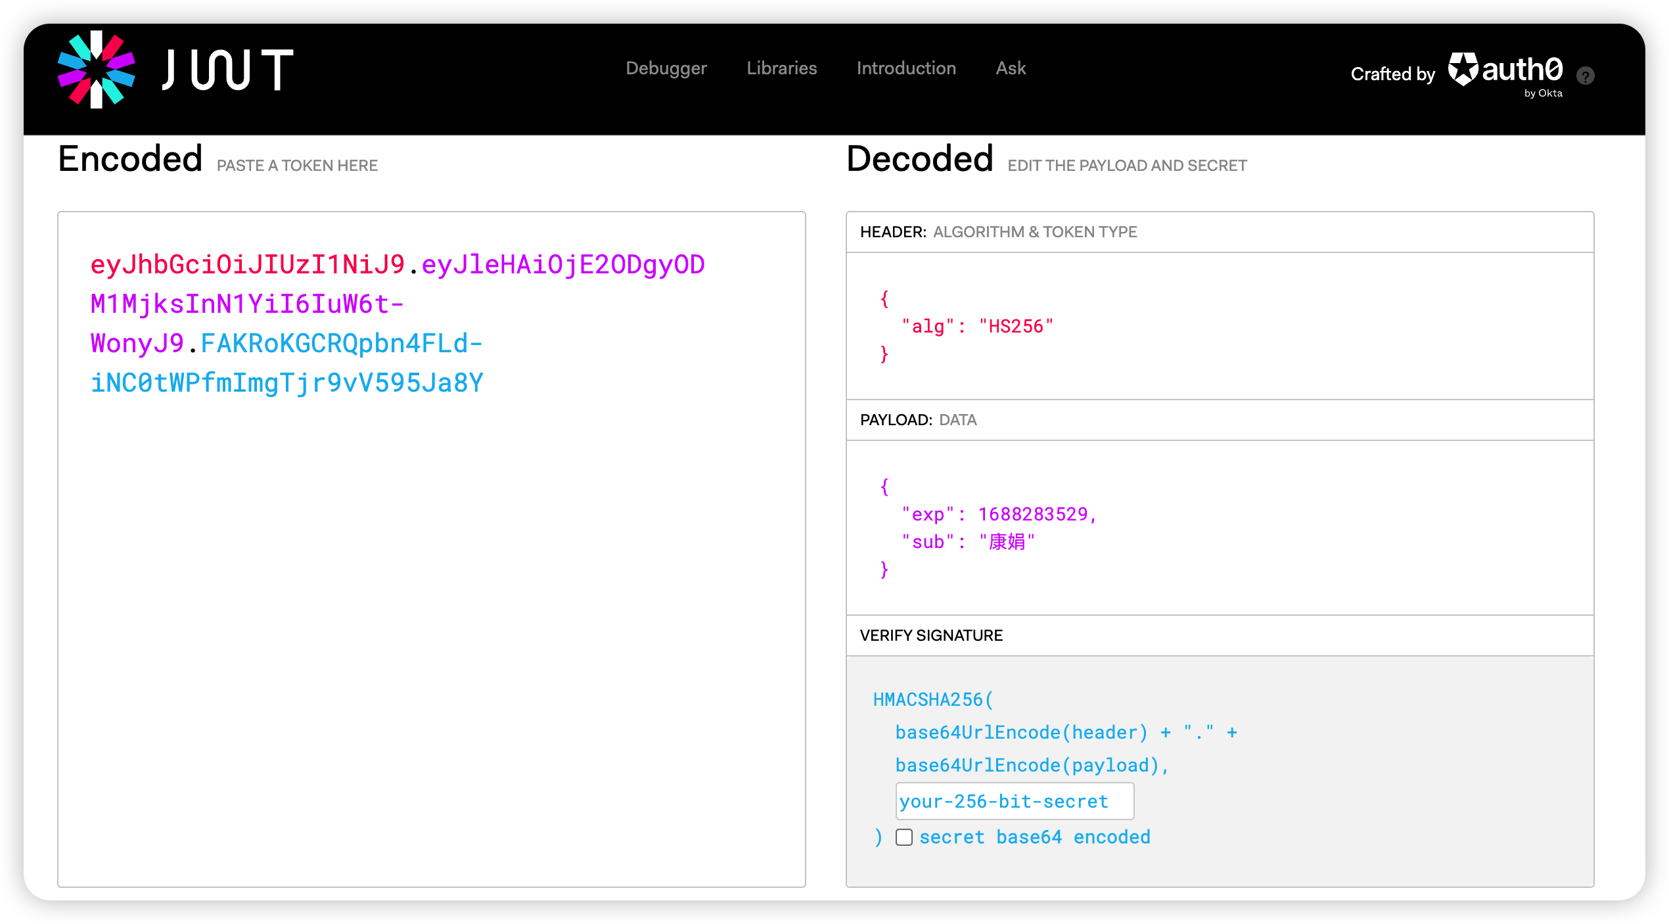
Task: Click the blue signature segment "iNC0tWPfmImgTjr9vV595Ja8Y"
Action: point(287,382)
